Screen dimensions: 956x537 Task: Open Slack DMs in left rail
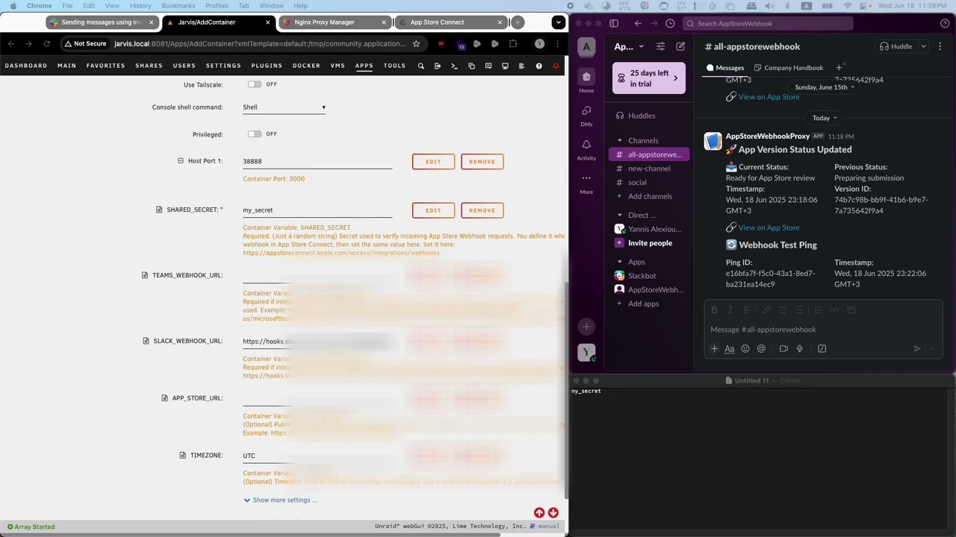[586, 115]
